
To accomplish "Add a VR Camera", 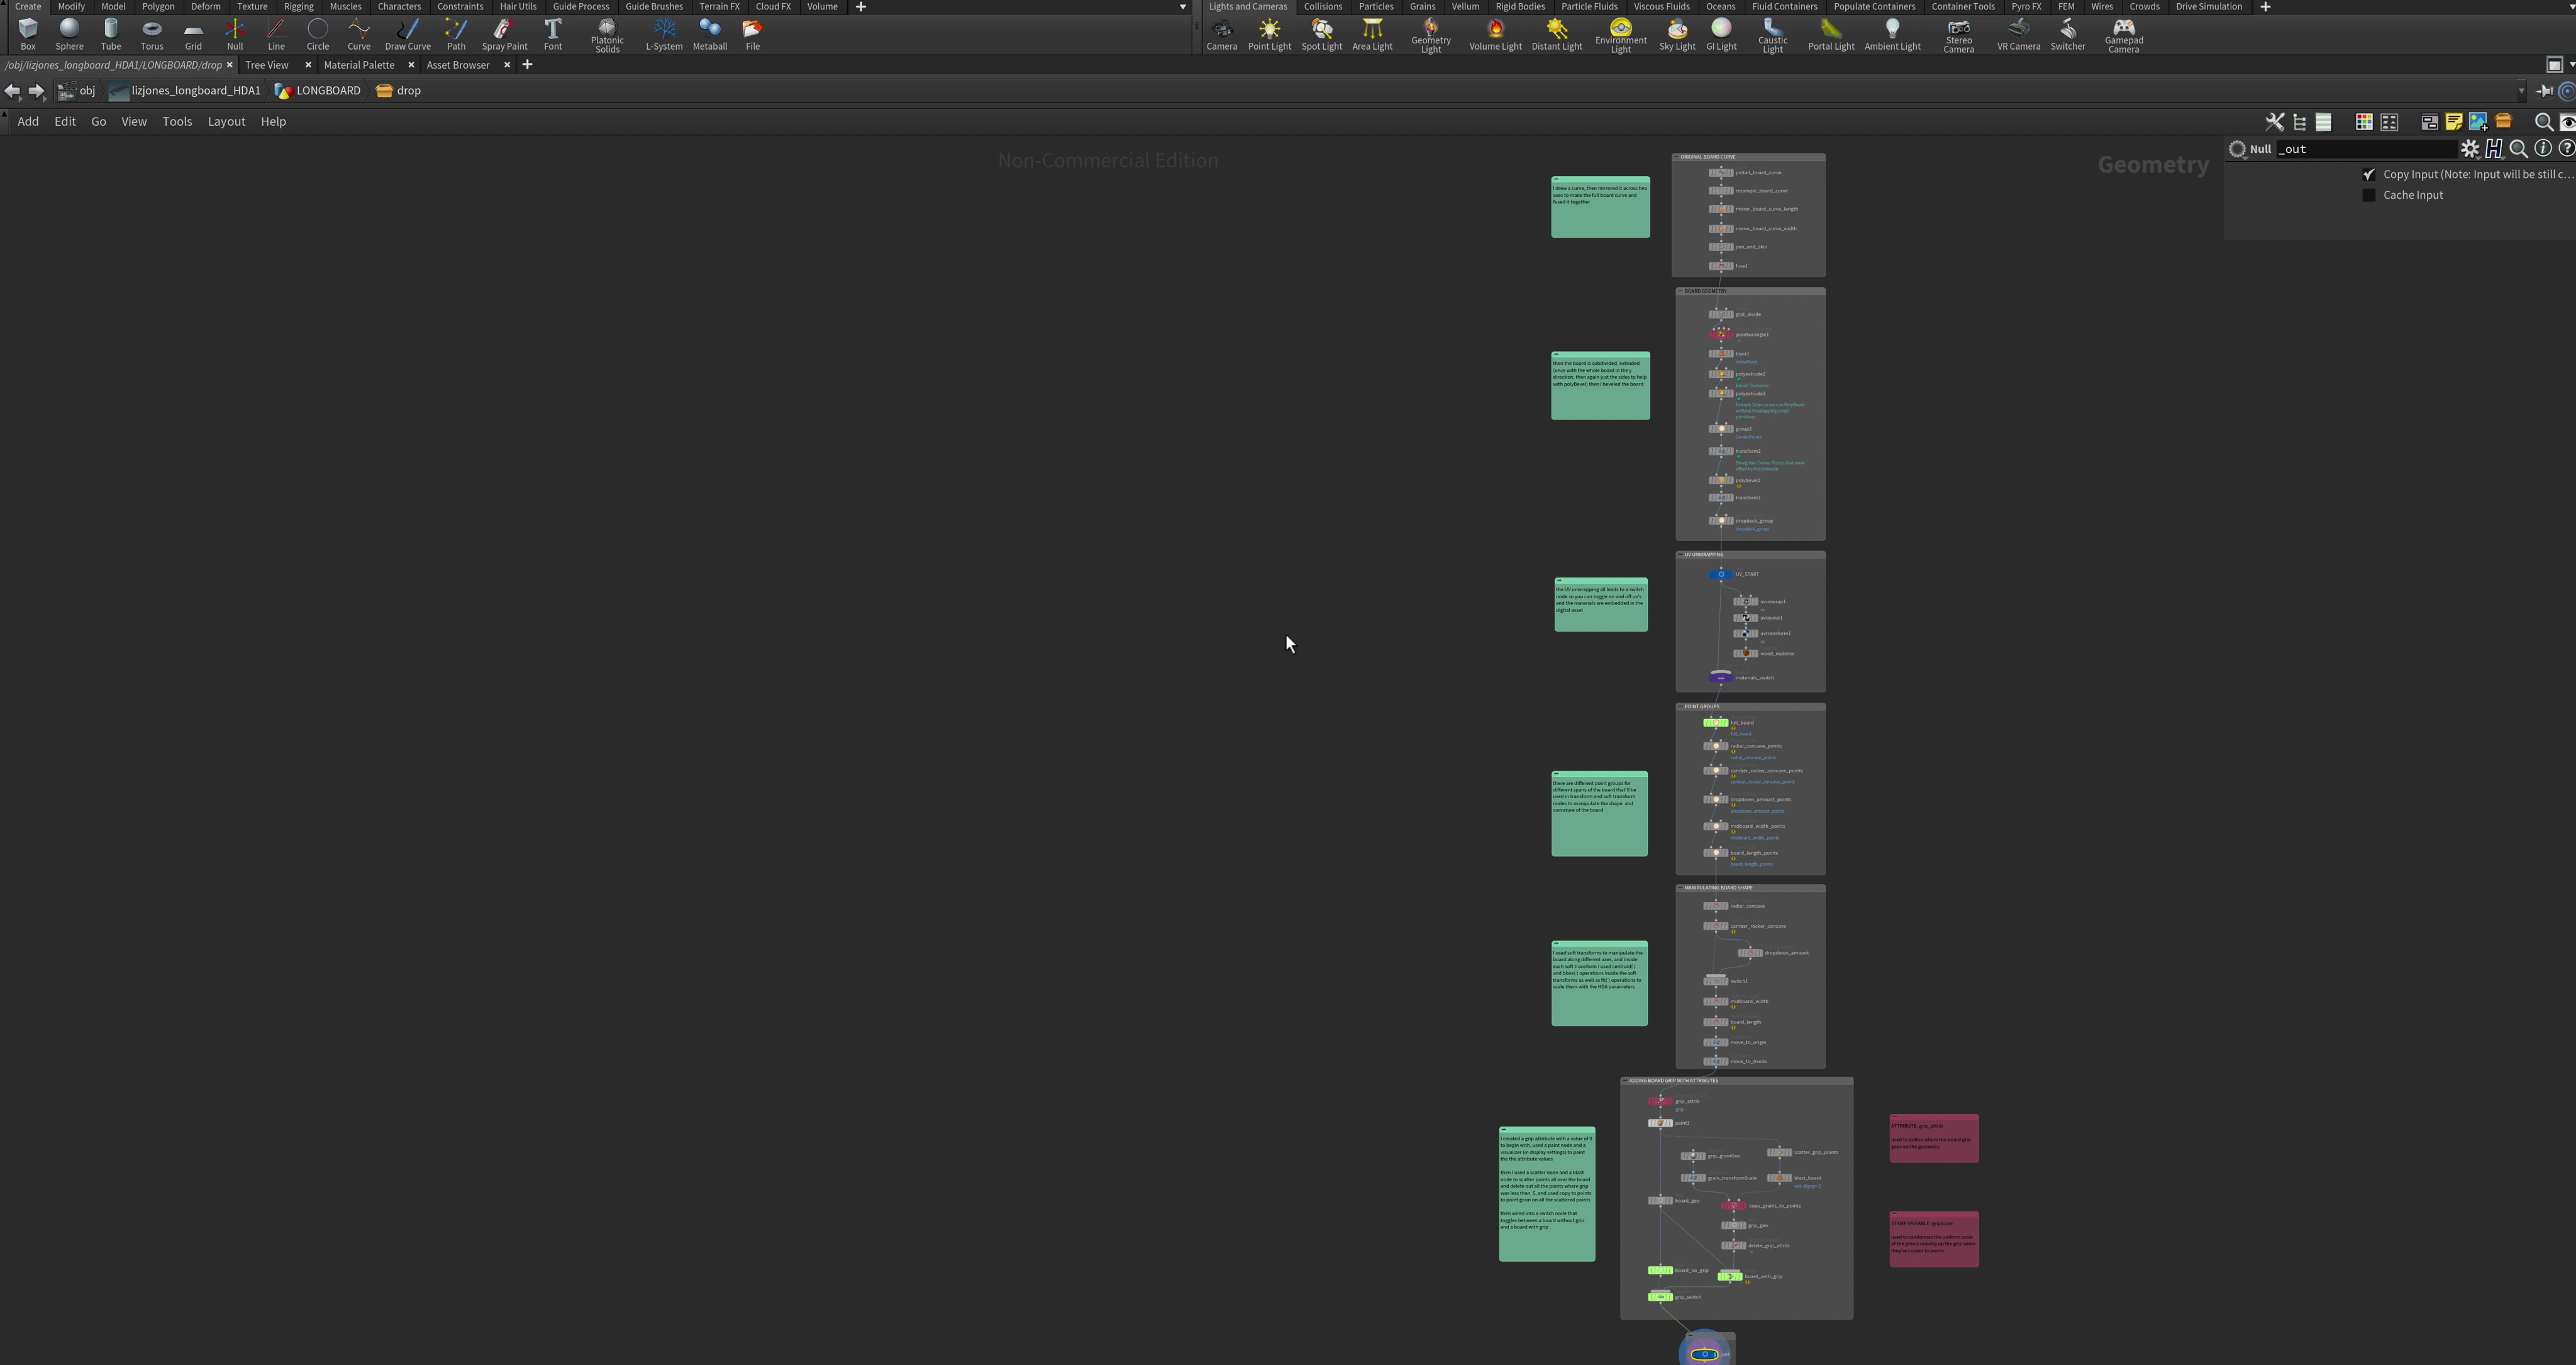I will [x=2018, y=34].
